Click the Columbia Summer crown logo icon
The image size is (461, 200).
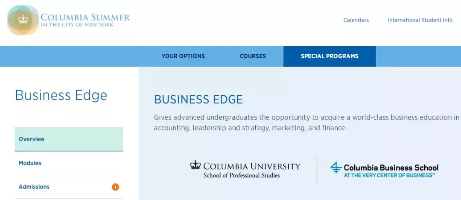click(x=23, y=20)
